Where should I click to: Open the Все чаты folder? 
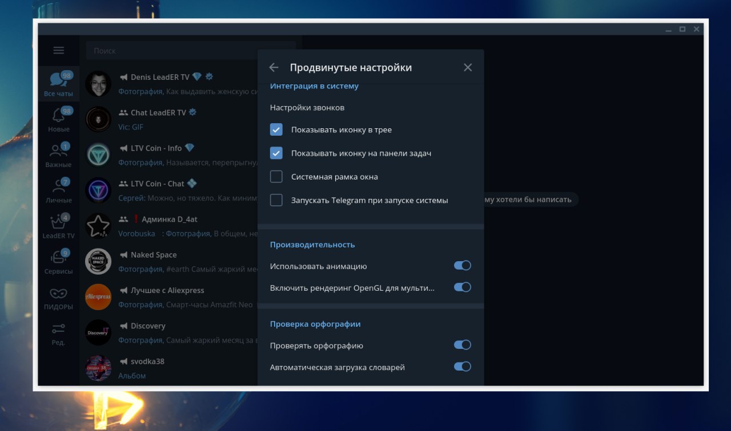click(58, 84)
